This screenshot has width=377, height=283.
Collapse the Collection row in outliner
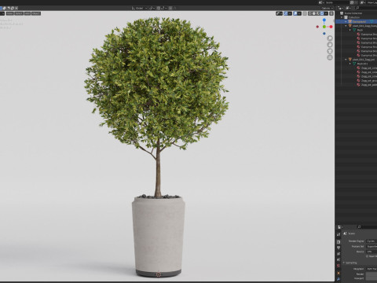(x=342, y=17)
